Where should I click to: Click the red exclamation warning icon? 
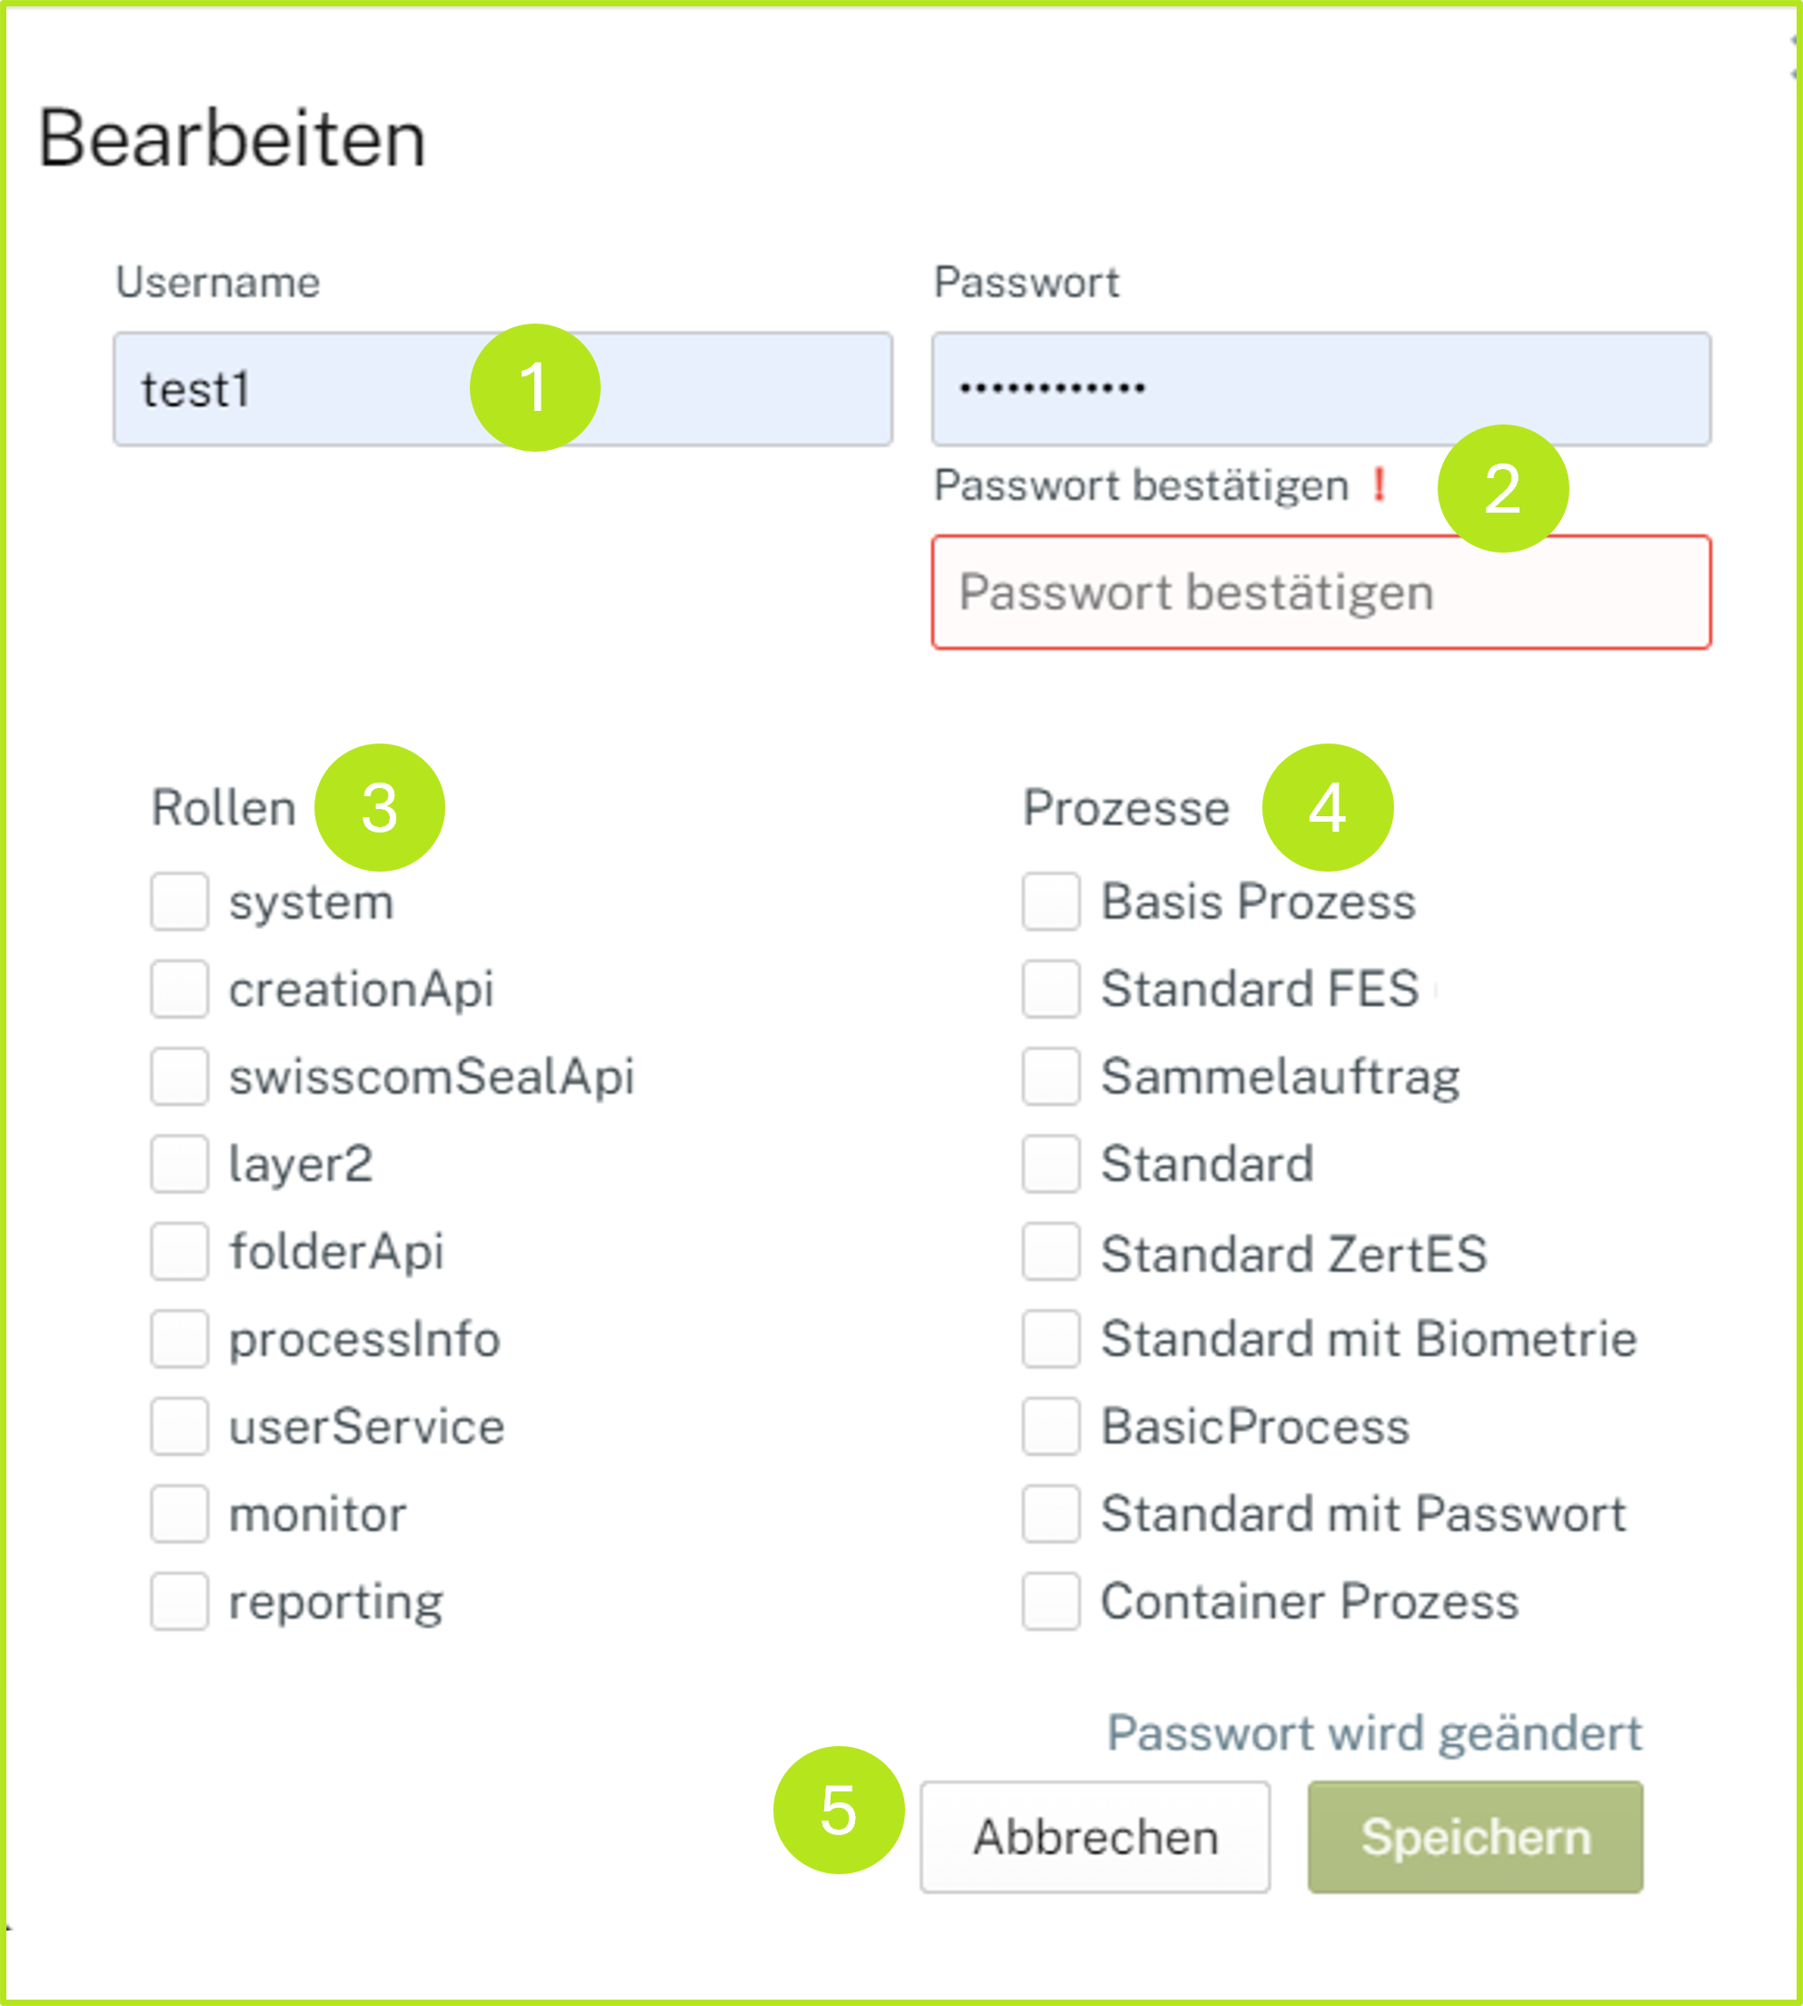(1378, 484)
